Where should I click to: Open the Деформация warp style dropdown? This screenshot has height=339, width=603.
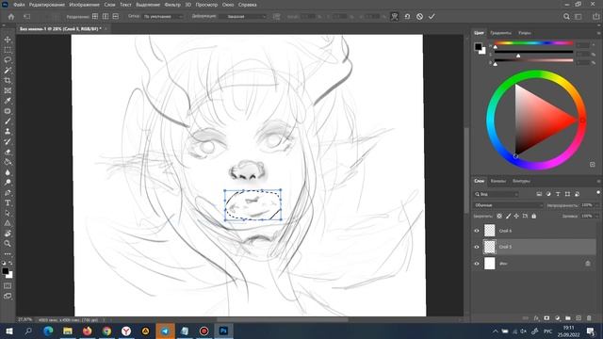[x=243, y=17]
